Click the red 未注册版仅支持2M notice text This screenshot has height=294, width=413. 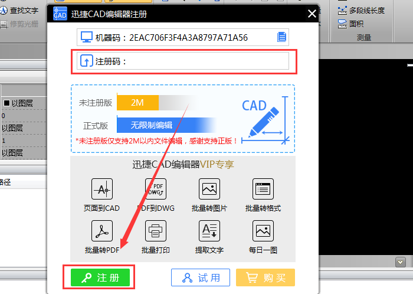coord(156,141)
